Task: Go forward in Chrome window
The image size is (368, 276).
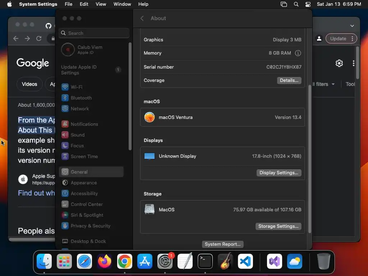Action: tap(27, 38)
